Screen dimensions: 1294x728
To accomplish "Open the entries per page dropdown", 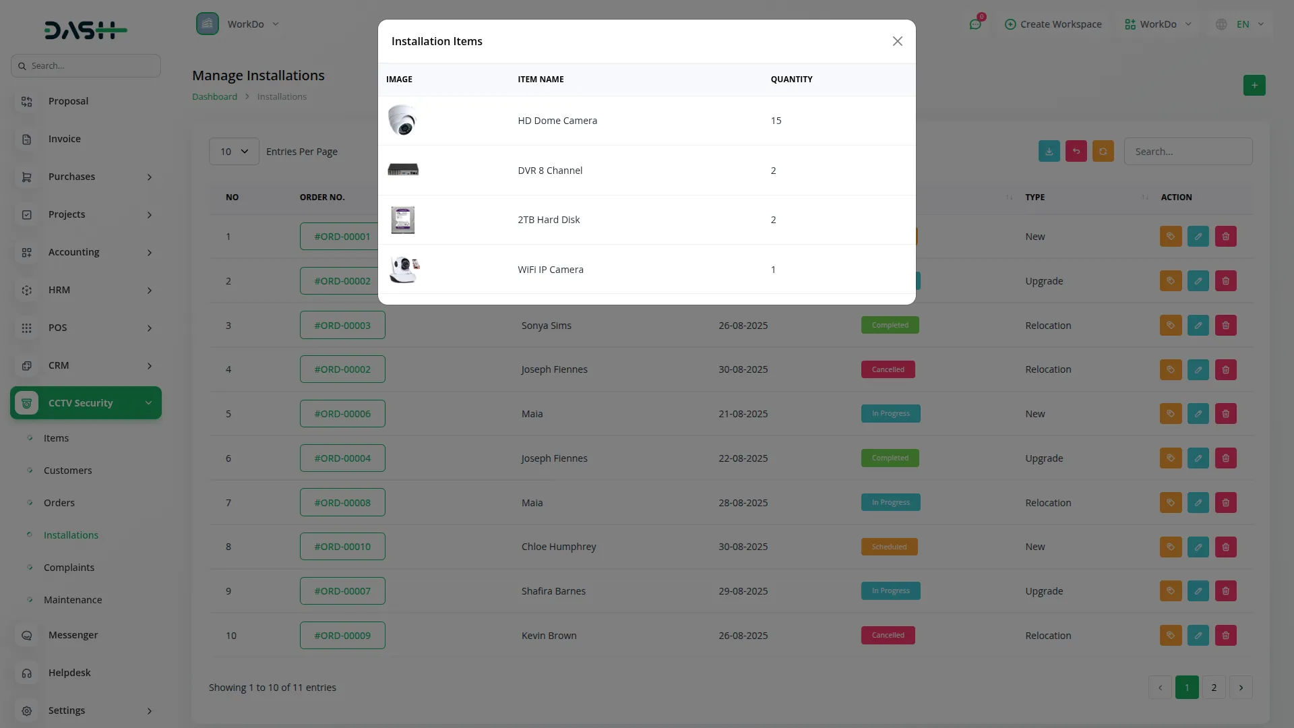I will [234, 152].
